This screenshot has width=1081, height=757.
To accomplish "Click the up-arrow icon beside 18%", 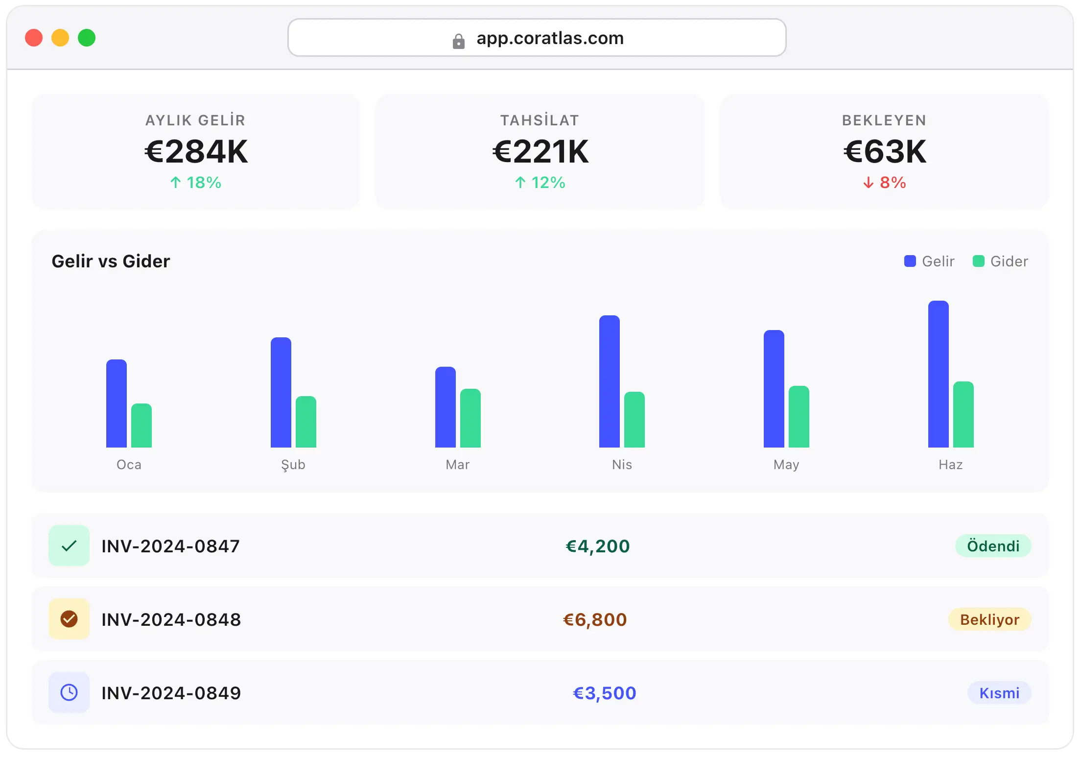I will (176, 183).
